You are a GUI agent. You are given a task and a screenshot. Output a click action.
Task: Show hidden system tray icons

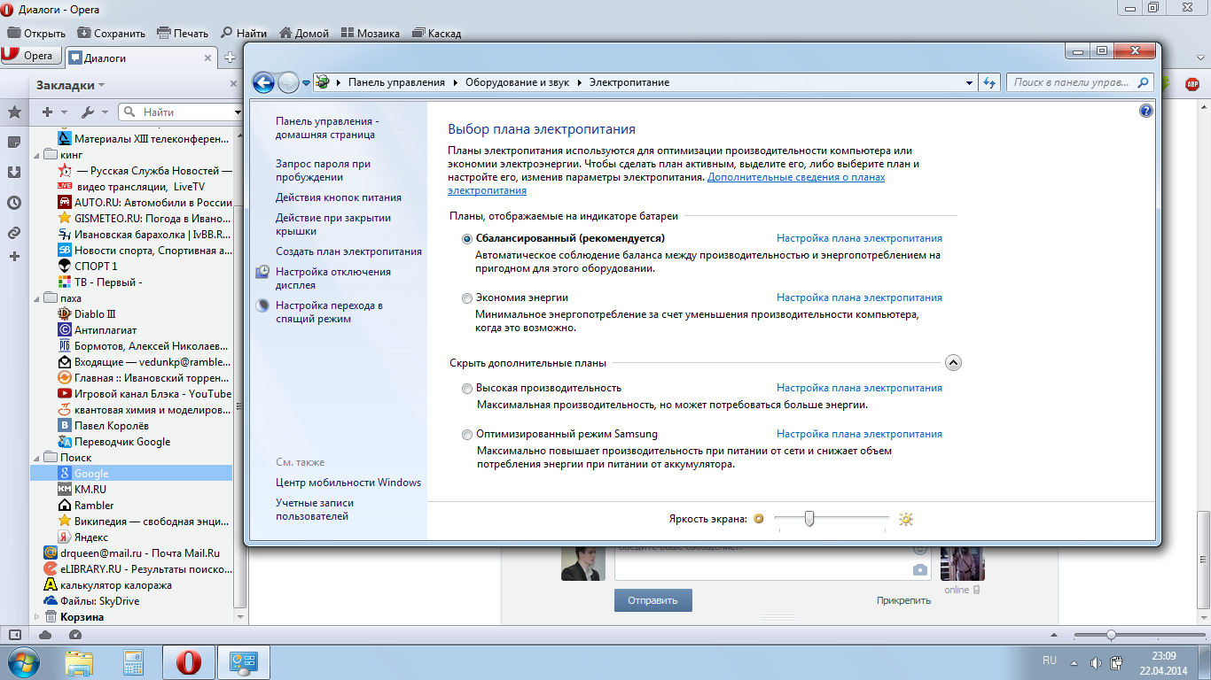(x=1074, y=662)
